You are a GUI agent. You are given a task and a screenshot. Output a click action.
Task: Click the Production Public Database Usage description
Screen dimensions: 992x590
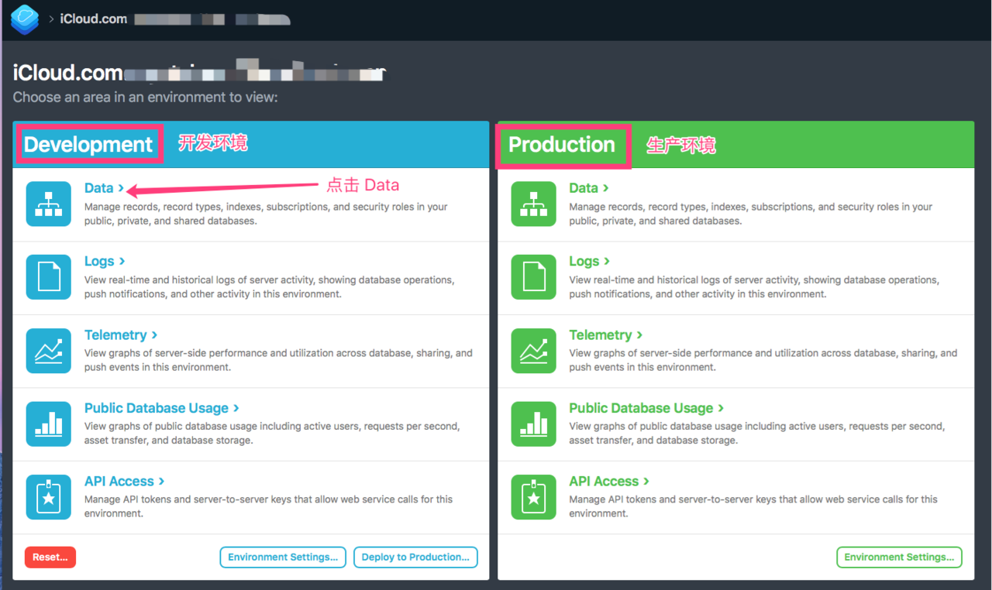point(757,434)
